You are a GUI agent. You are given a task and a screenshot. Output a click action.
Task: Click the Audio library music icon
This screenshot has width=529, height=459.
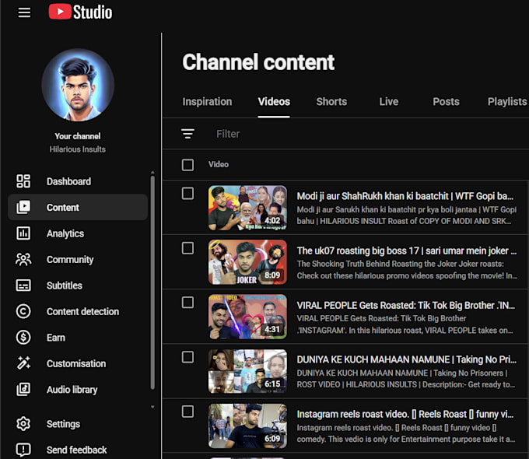23,389
